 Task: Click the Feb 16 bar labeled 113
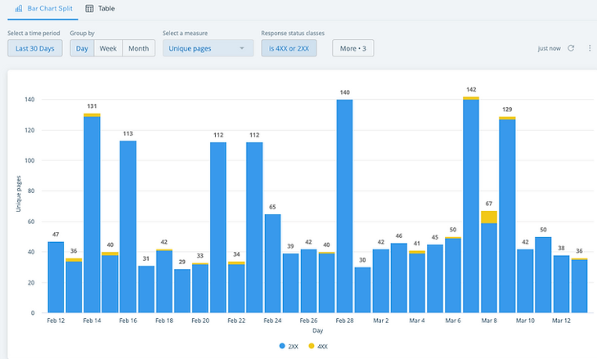pos(128,227)
